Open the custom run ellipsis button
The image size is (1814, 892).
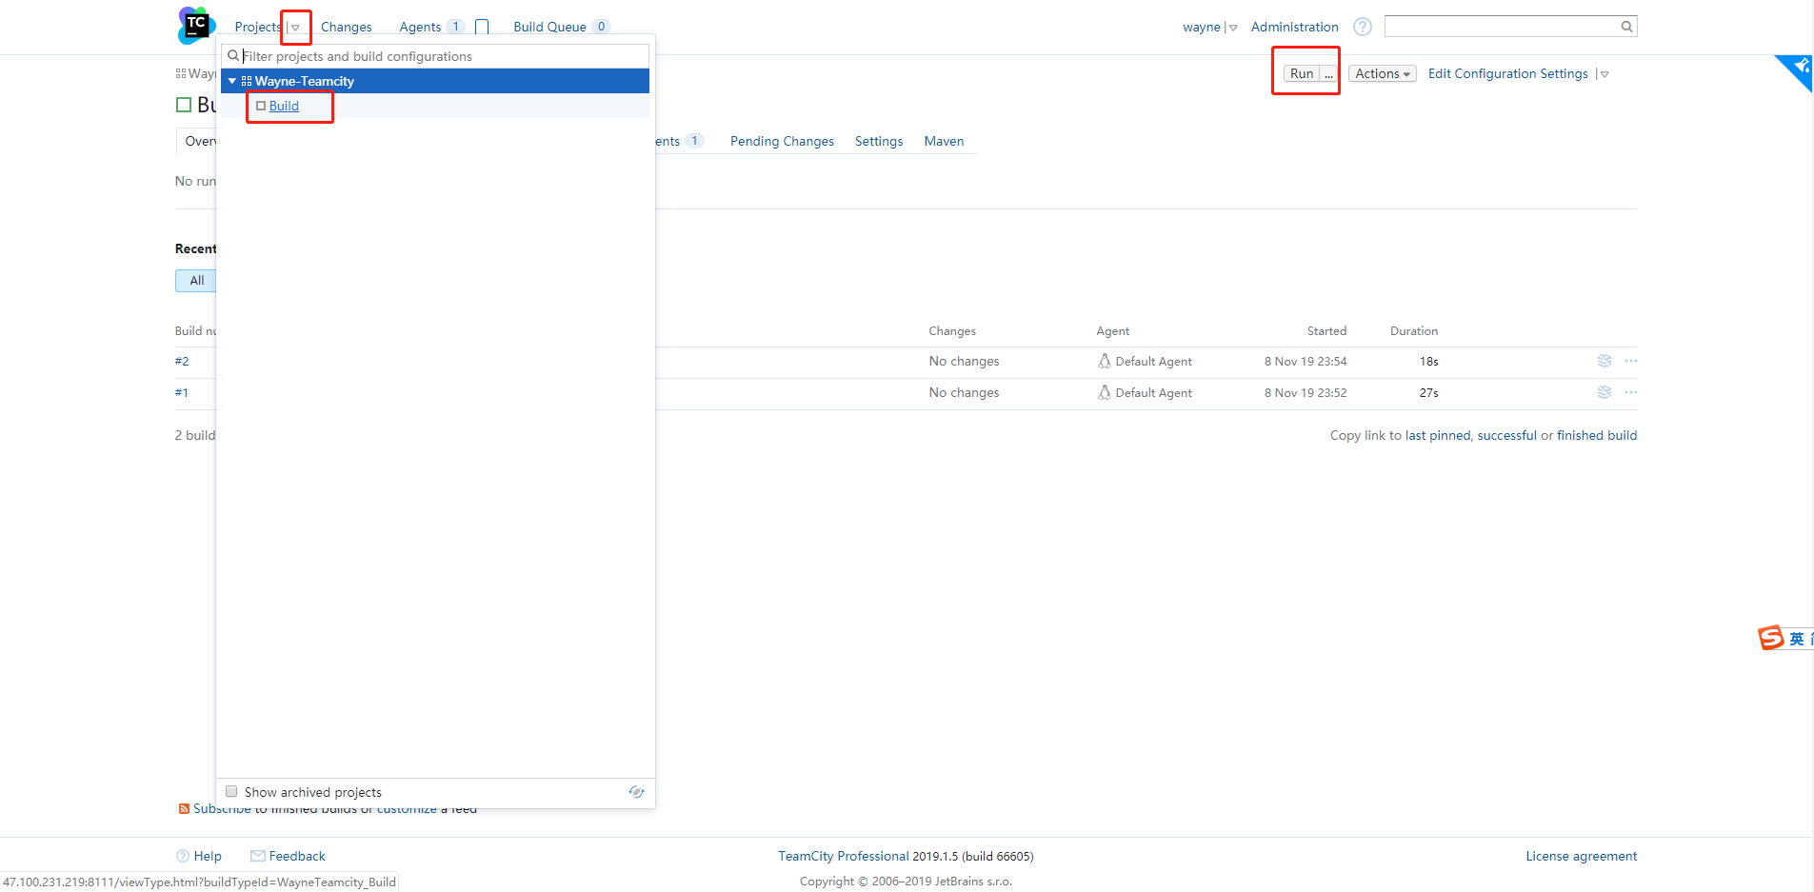point(1328,73)
